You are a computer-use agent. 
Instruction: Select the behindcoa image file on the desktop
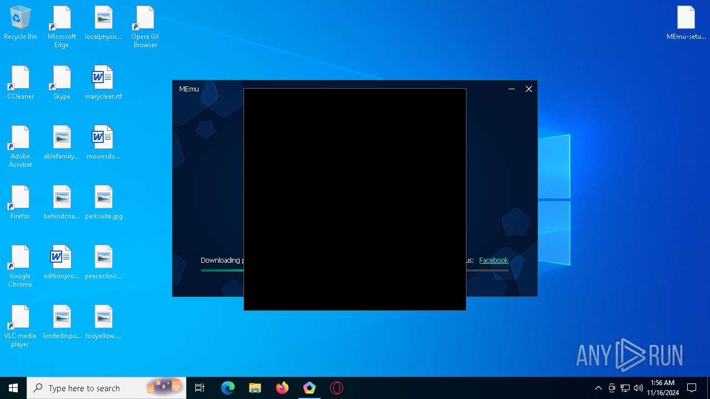click(x=62, y=203)
